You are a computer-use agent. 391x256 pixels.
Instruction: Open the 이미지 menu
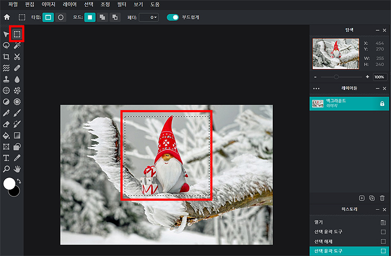(x=49, y=4)
